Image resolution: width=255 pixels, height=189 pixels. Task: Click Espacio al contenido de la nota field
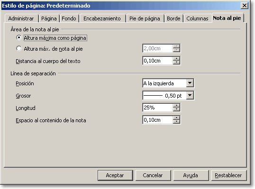pos(157,120)
